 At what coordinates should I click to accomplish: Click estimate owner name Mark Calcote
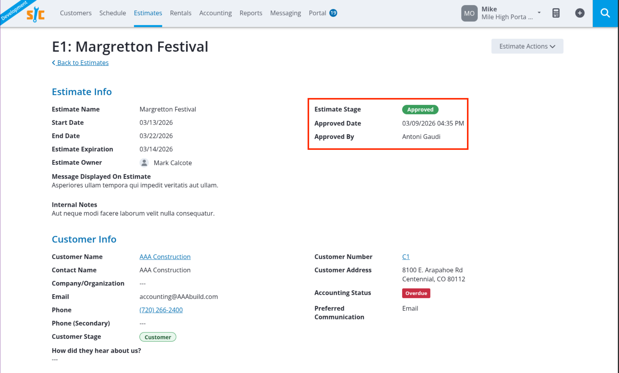coord(173,163)
